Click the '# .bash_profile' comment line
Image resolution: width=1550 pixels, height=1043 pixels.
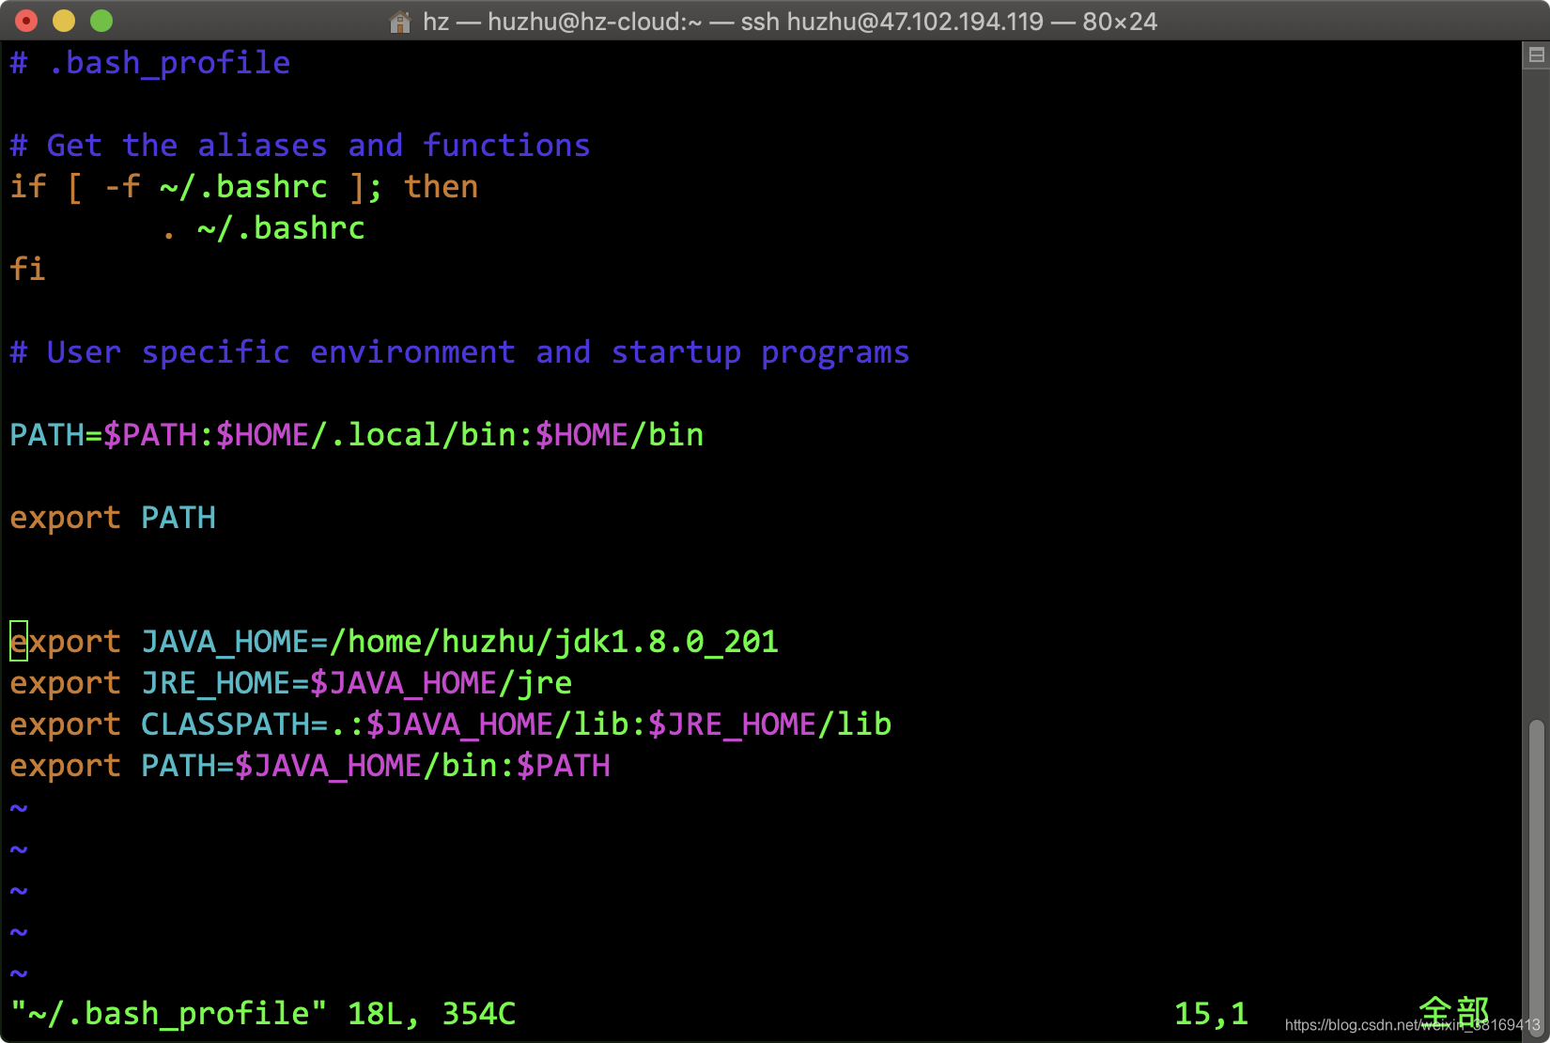tap(150, 63)
